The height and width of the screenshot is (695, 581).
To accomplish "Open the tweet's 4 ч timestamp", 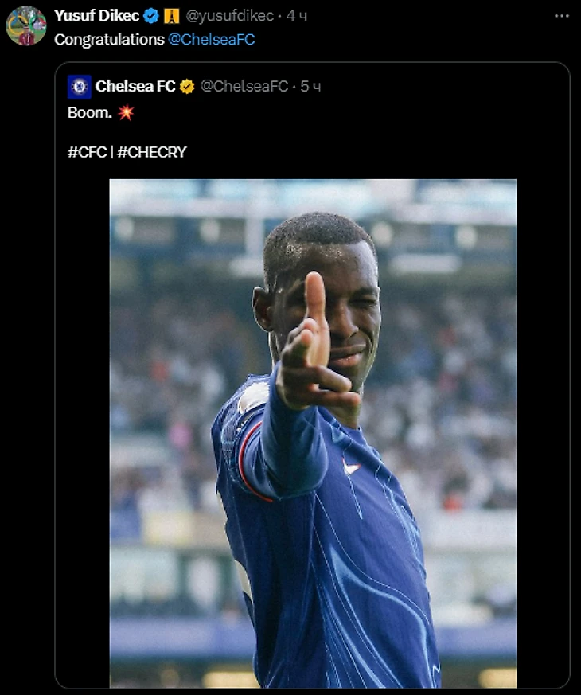I will click(297, 16).
